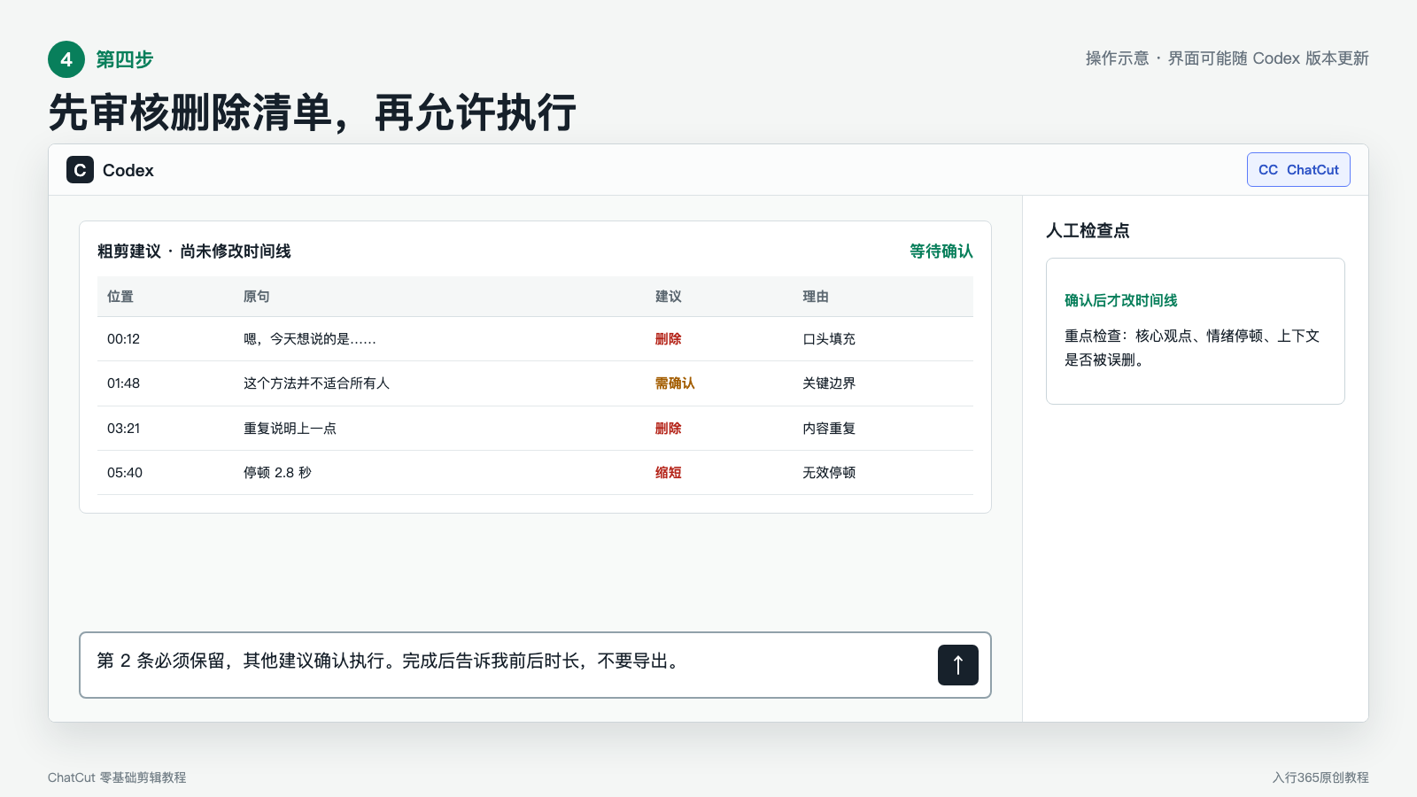
Task: Click the 位置 column header
Action: click(x=120, y=297)
